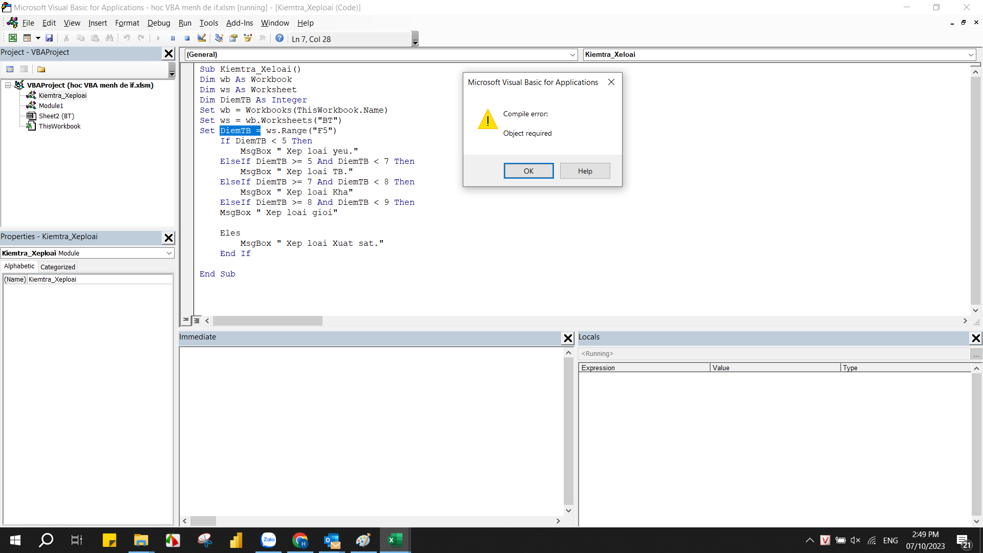Toggle Design Mode icon
The width and height of the screenshot is (983, 553).
202,38
